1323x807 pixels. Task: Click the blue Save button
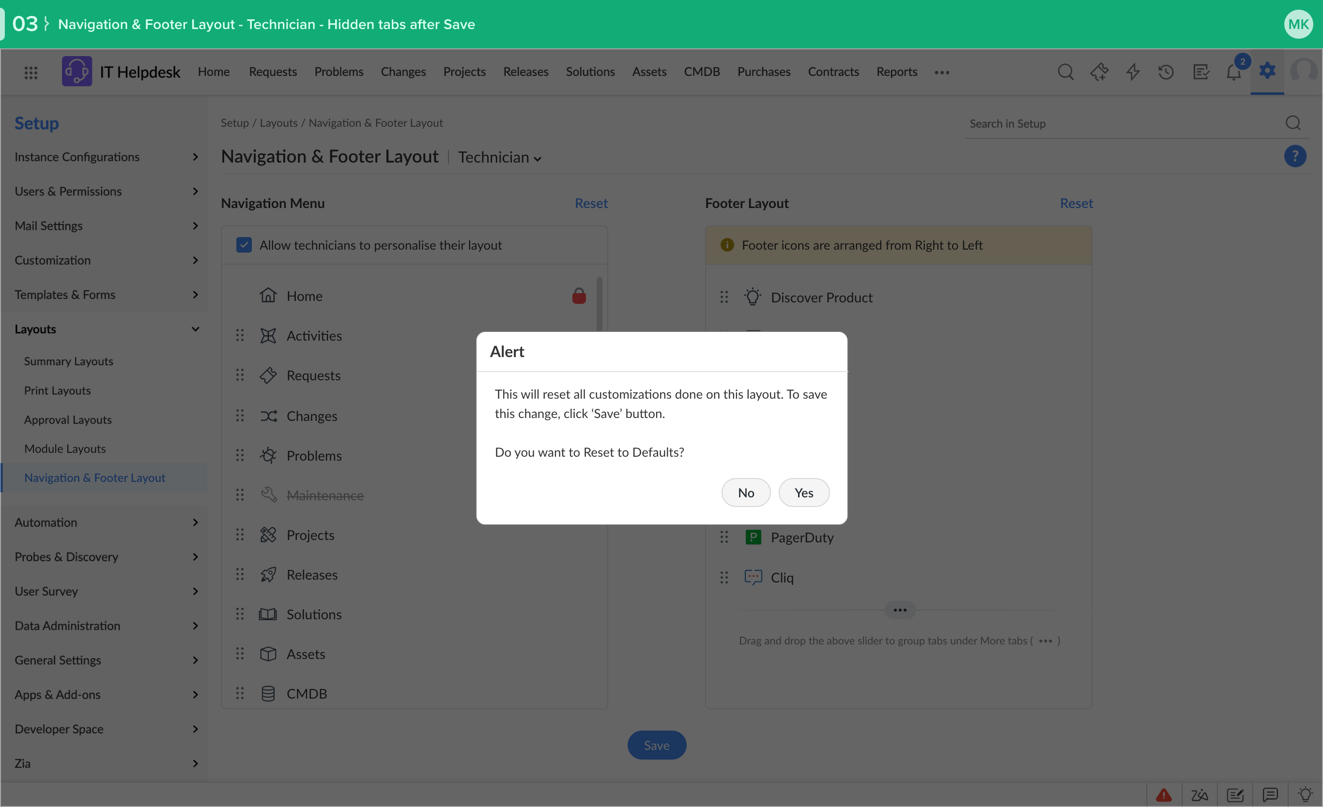pos(657,745)
